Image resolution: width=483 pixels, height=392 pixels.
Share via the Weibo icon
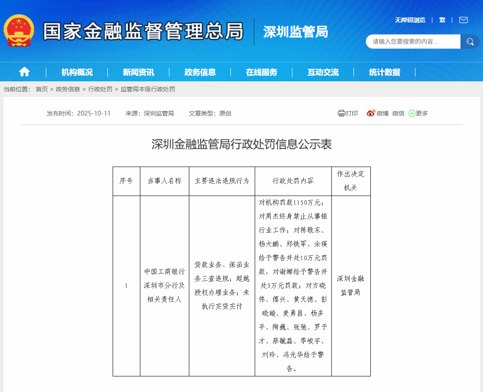[371, 113]
